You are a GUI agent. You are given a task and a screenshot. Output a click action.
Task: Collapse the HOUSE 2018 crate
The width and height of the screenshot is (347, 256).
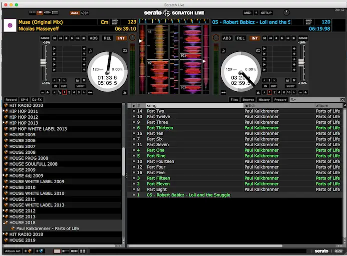3,223
